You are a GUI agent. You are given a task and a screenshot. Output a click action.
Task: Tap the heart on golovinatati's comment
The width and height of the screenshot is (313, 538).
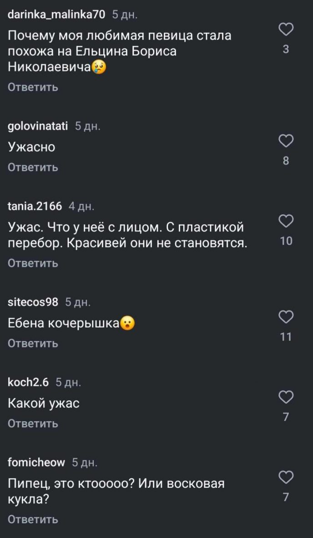(x=285, y=141)
